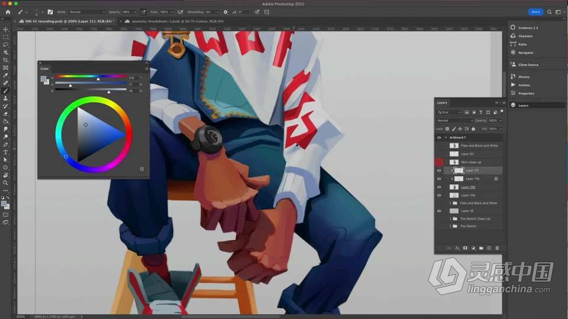Select the Dodge tool
This screenshot has width=568, height=319.
pos(5,136)
